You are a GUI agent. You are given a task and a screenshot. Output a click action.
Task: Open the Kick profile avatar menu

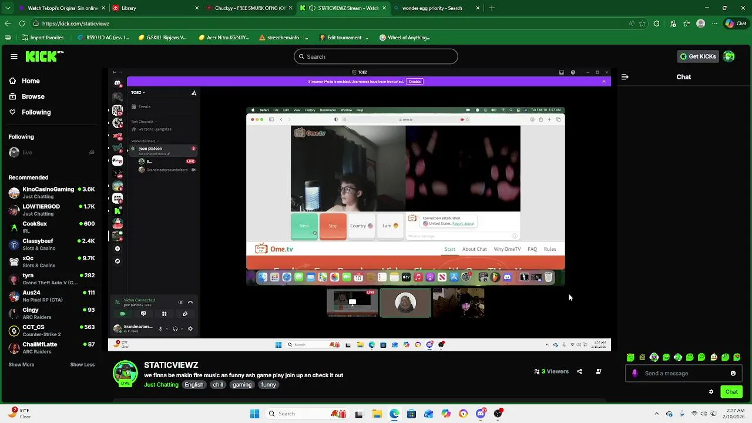(729, 56)
